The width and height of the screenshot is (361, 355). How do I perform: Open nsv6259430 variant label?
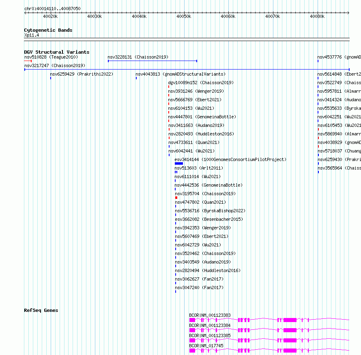tap(340, 159)
